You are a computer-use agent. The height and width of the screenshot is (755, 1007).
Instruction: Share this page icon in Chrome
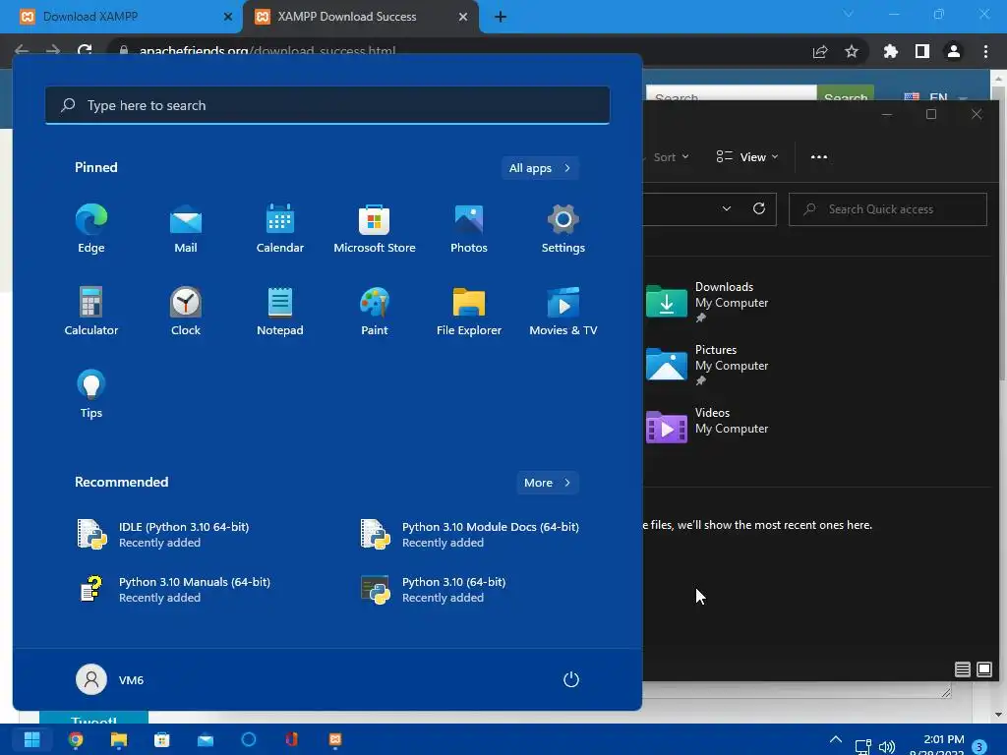click(820, 51)
